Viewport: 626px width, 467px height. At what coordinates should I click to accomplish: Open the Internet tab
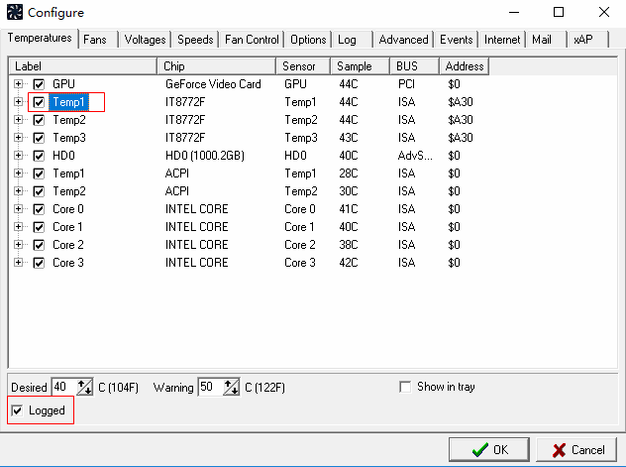[502, 40]
